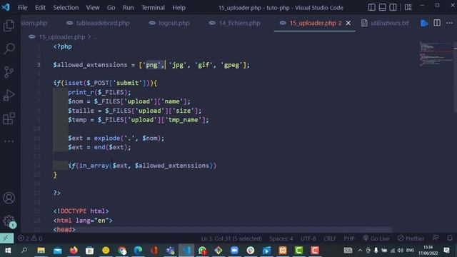The width and height of the screenshot is (457, 257).
Task: Click the editor vertical scrollbar
Action: point(455,78)
